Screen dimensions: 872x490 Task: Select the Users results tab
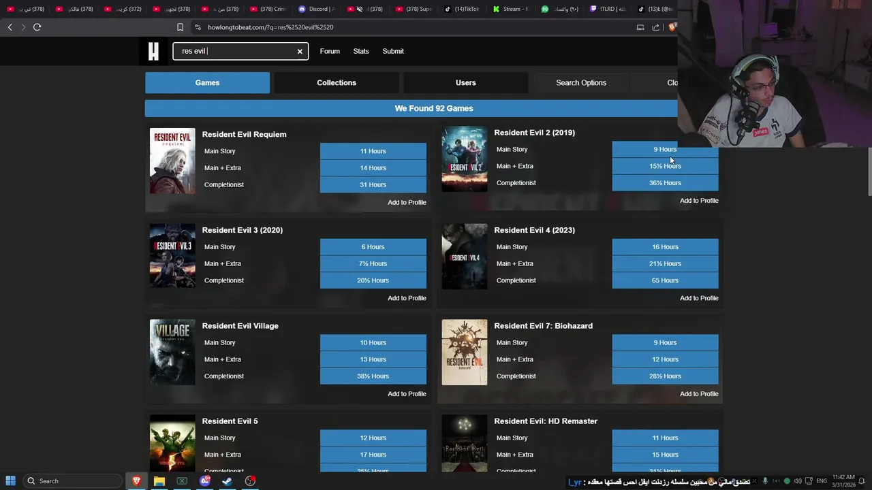466,82
